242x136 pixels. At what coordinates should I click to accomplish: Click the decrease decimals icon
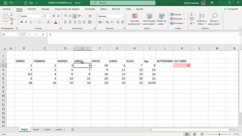point(123,22)
